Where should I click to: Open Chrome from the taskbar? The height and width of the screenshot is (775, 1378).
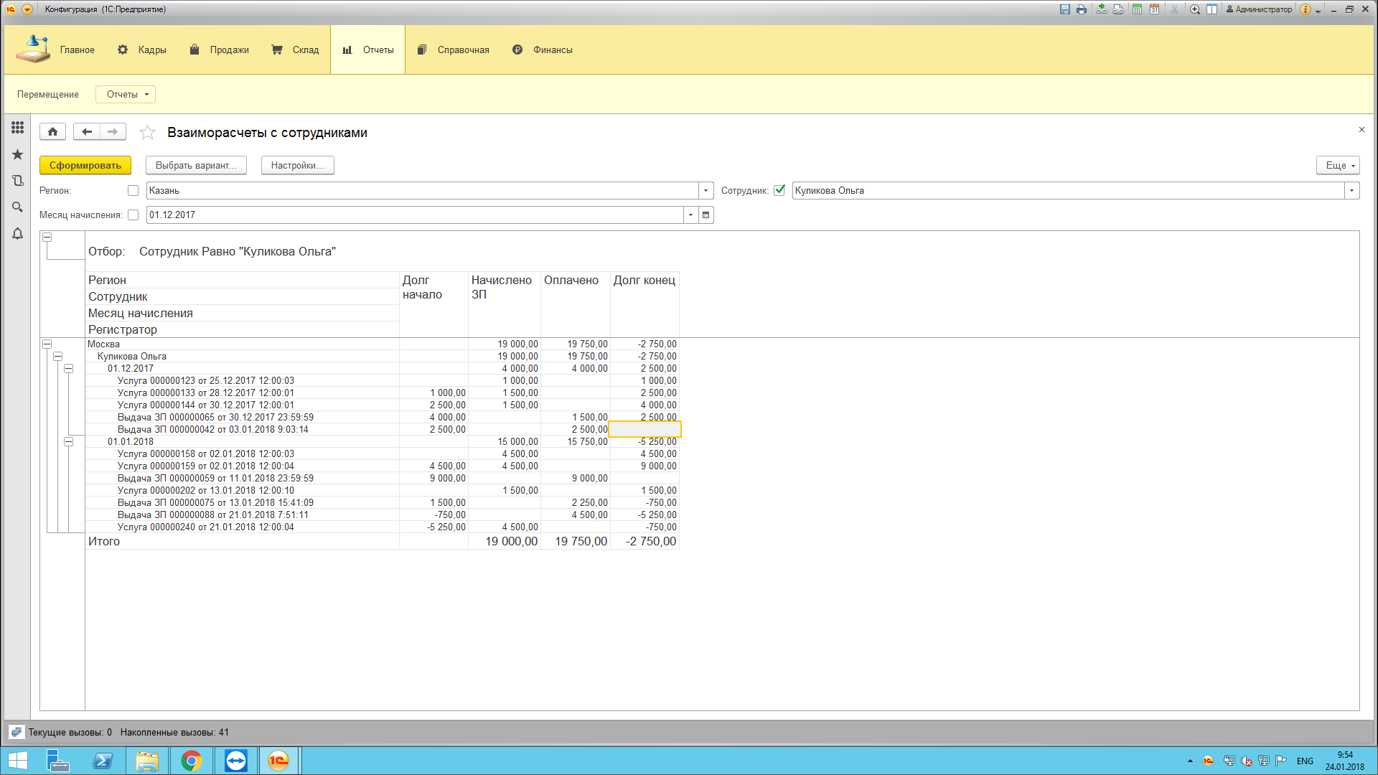192,761
